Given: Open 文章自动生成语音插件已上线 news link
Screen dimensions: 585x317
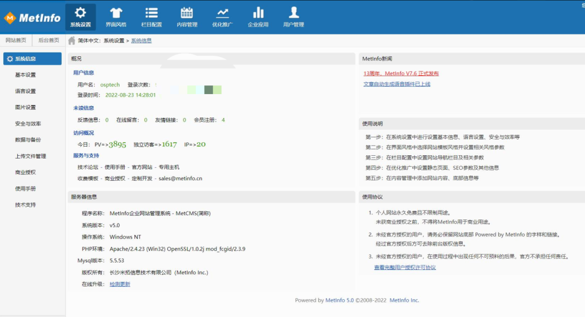Looking at the screenshot, I should click(x=396, y=84).
